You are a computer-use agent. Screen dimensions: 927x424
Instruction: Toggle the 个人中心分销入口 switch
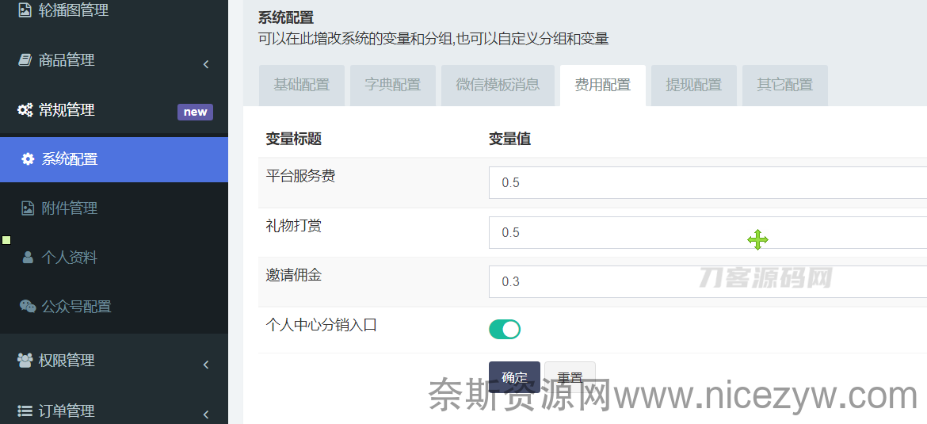point(504,330)
